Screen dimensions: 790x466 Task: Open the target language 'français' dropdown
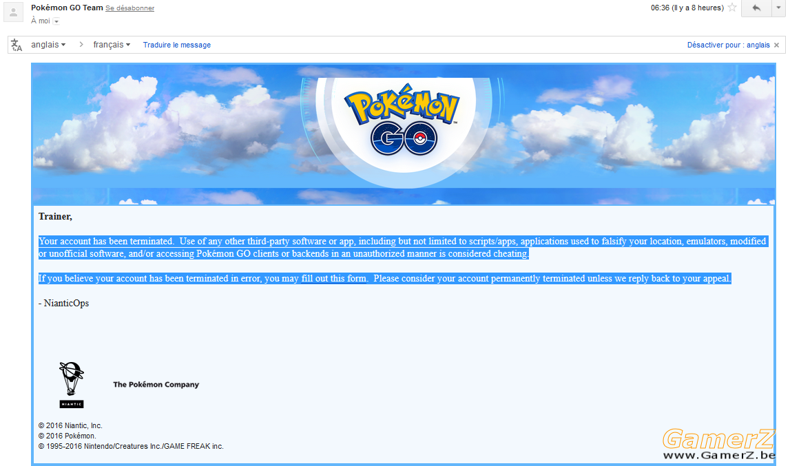(112, 45)
